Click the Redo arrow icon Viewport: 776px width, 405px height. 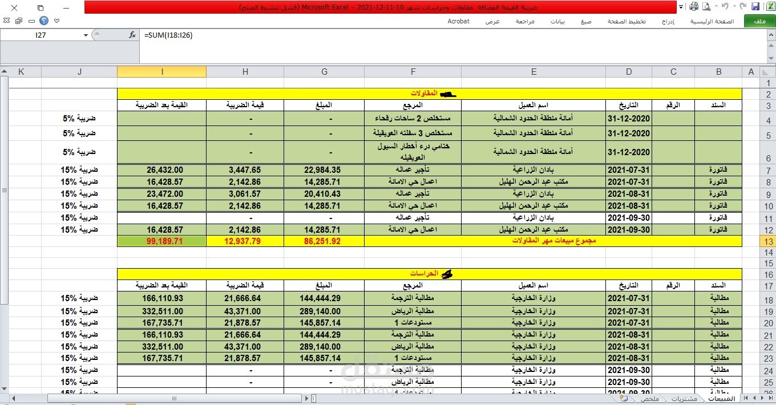[724, 7]
